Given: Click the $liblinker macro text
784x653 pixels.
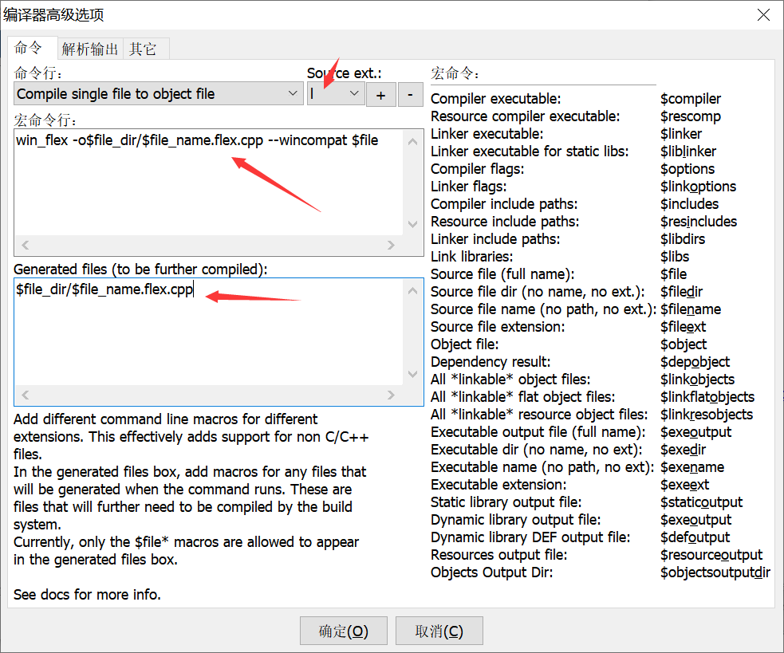Looking at the screenshot, I should 688,151.
